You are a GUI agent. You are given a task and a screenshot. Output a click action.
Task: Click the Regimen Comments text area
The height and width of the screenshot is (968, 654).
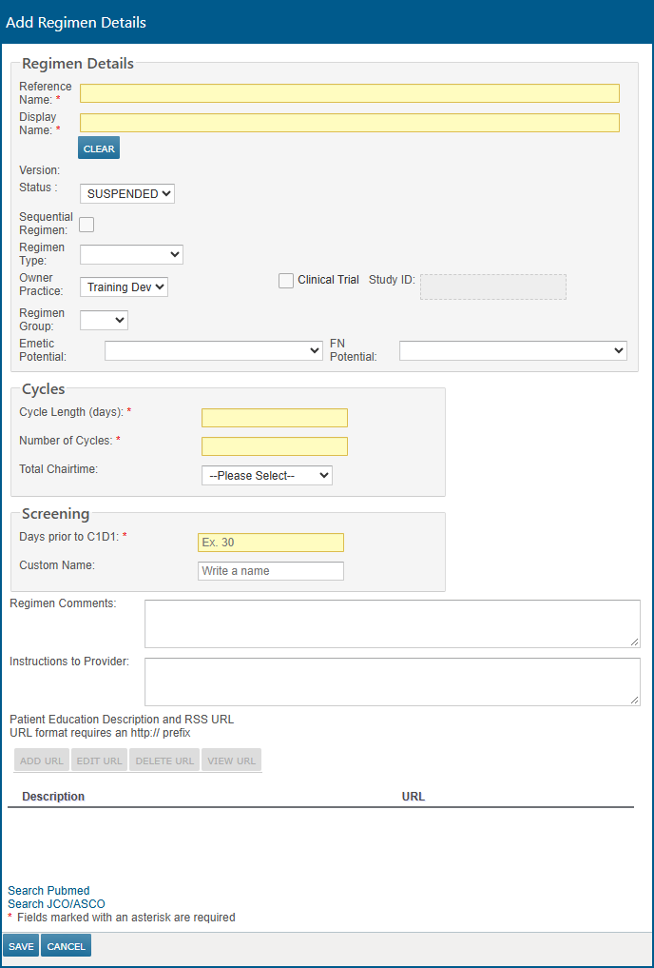393,623
